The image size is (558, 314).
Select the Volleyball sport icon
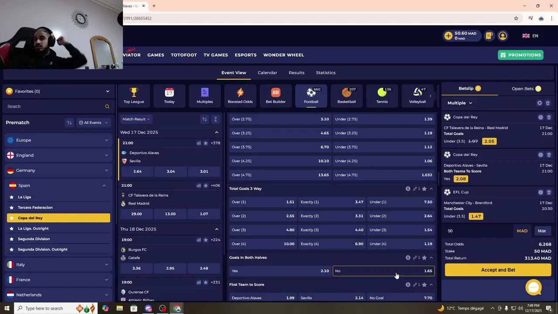[x=417, y=96]
